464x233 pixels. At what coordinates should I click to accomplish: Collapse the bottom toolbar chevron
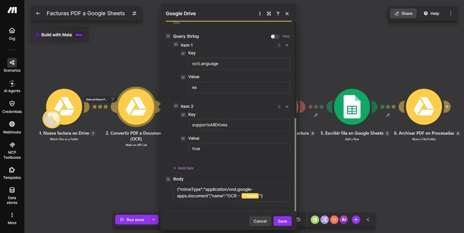pyautogui.click(x=368, y=219)
